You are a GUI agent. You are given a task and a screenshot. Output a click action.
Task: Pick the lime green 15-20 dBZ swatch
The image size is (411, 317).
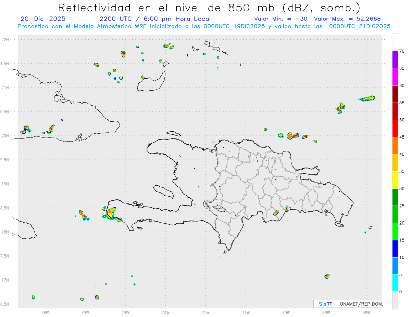[395, 232]
